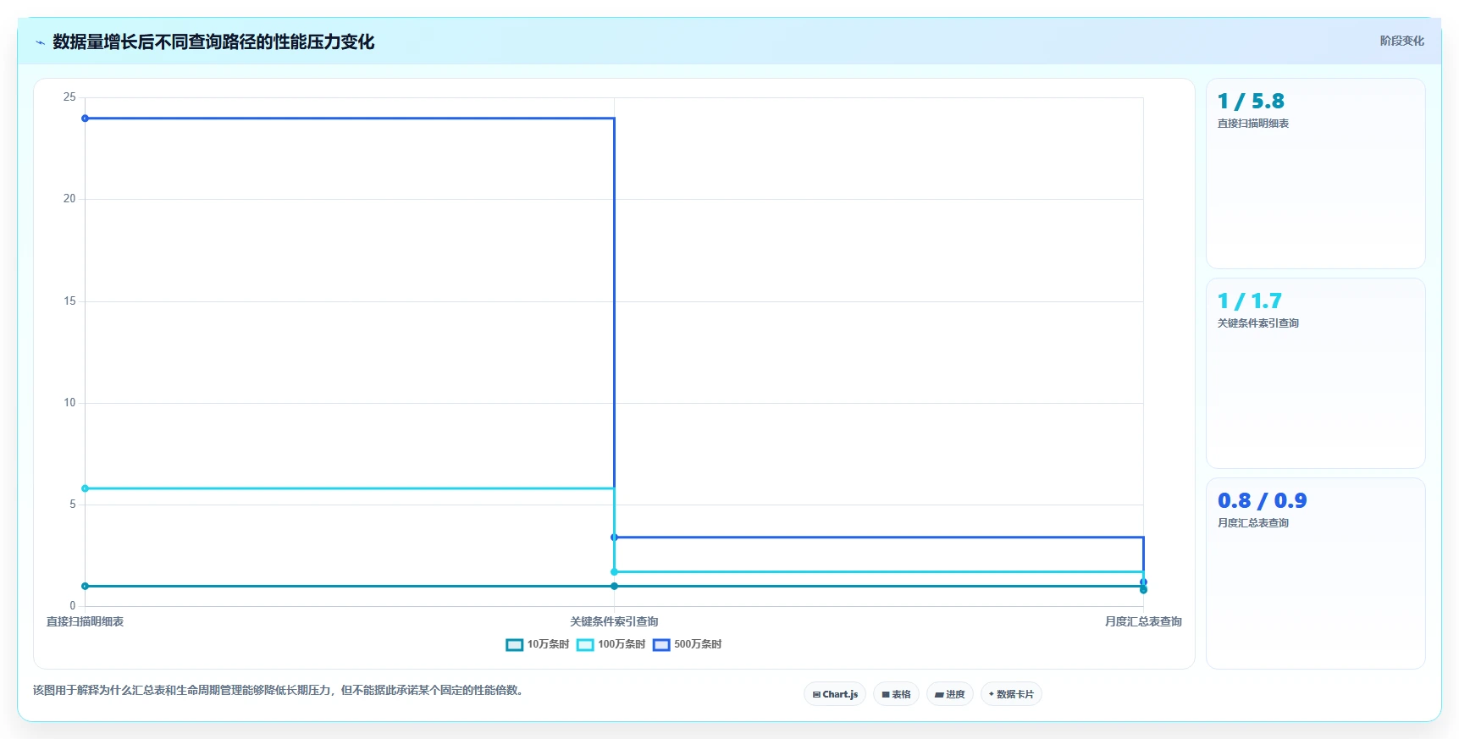Click the bar icon inside the 进度 pill
This screenshot has width=1459, height=739.
939,695
